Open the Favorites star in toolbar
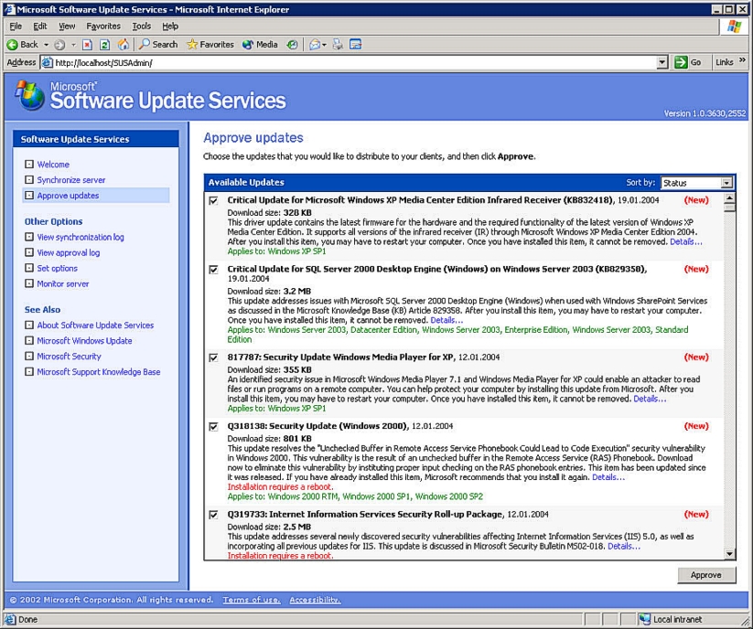Screen dimensions: 753x629 (210, 45)
